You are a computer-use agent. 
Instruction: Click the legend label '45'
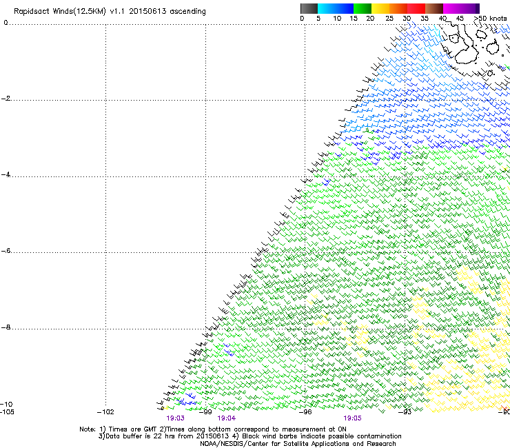tap(460, 19)
